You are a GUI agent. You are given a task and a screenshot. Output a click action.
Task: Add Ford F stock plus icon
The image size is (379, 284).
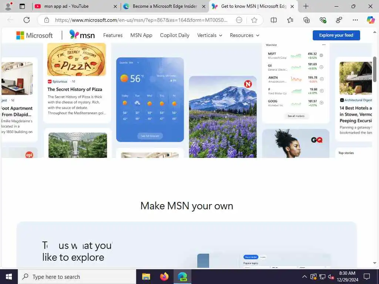tap(322, 91)
